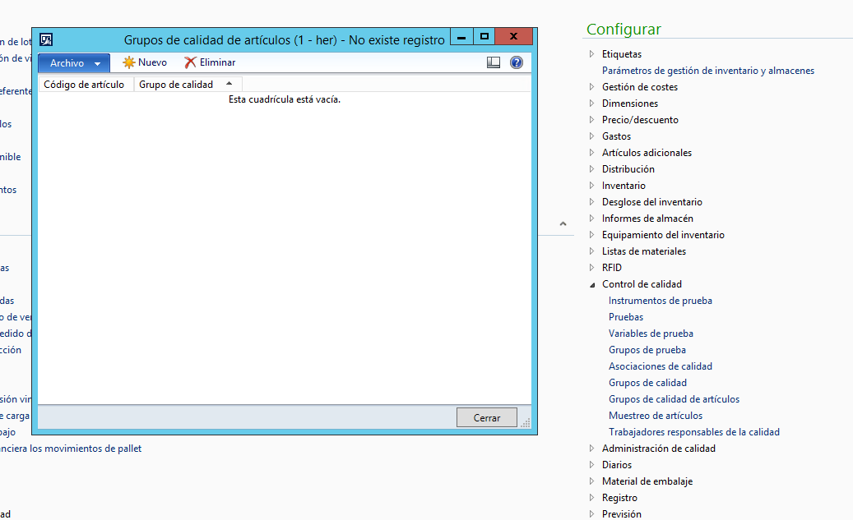
Task: Open the help question mark icon
Action: coord(517,62)
